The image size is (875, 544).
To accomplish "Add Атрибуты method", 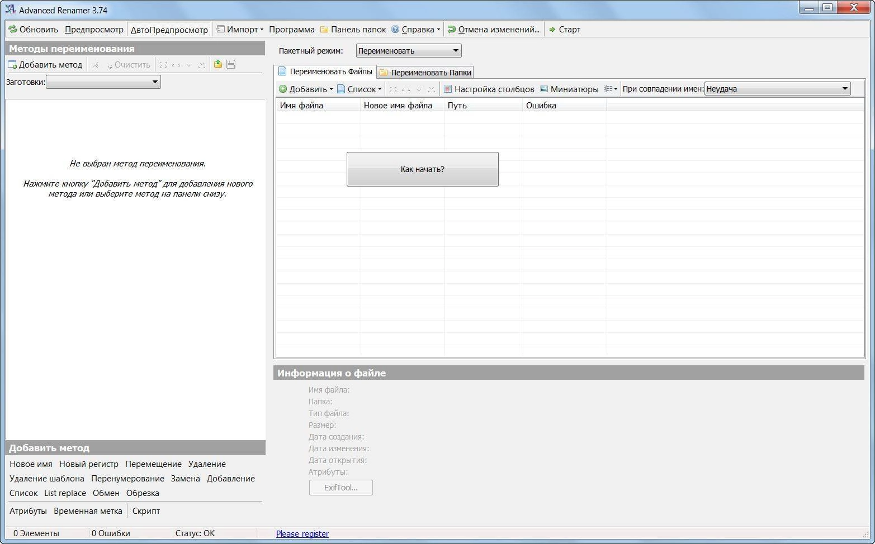I will (28, 511).
